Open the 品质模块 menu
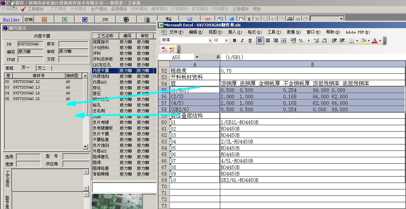Screen dimensions: 406x209 (119, 9)
